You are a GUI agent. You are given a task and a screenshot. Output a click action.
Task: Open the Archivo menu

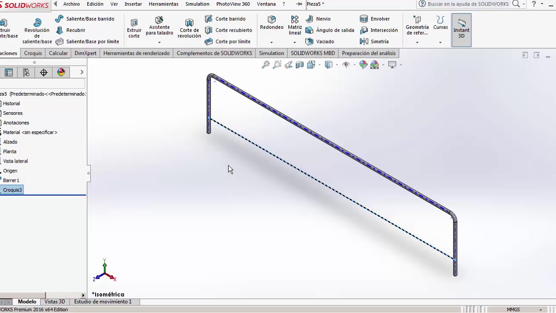72,4
